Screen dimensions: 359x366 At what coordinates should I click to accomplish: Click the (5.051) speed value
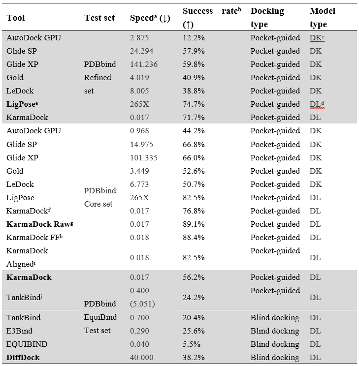click(144, 304)
